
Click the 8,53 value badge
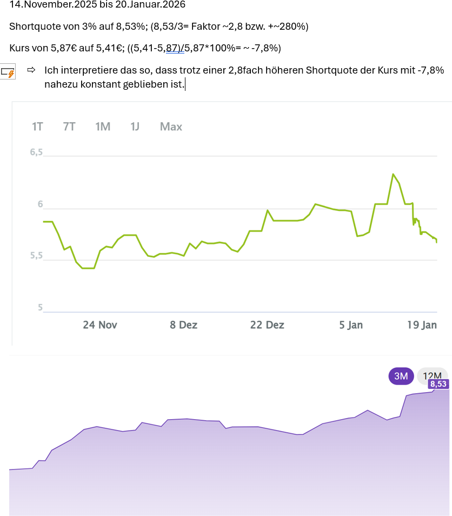(438, 385)
